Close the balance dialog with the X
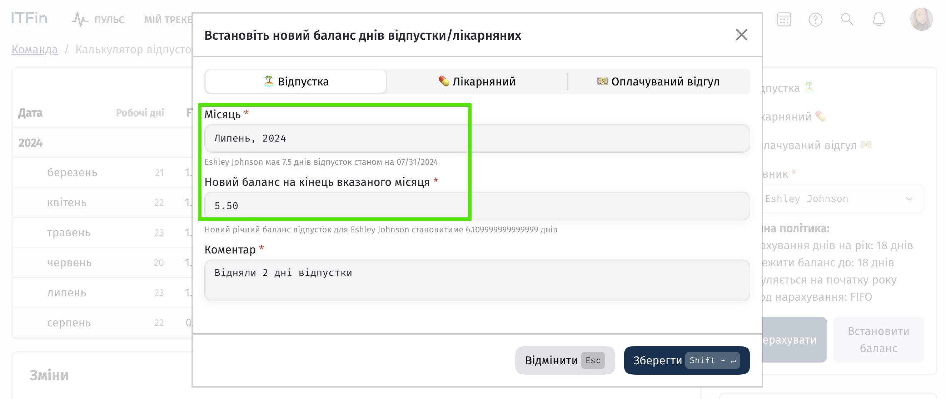 pyautogui.click(x=741, y=35)
